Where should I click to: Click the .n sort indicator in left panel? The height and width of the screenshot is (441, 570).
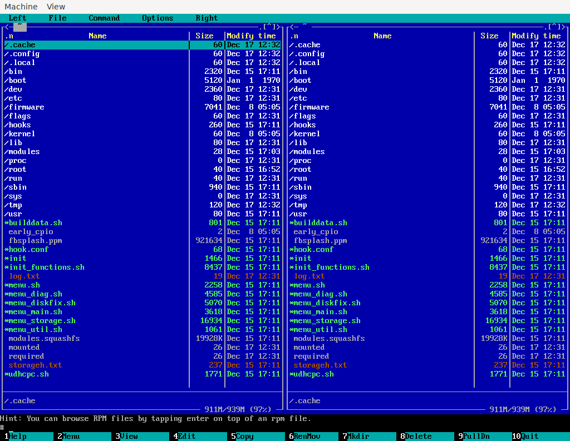coord(9,36)
